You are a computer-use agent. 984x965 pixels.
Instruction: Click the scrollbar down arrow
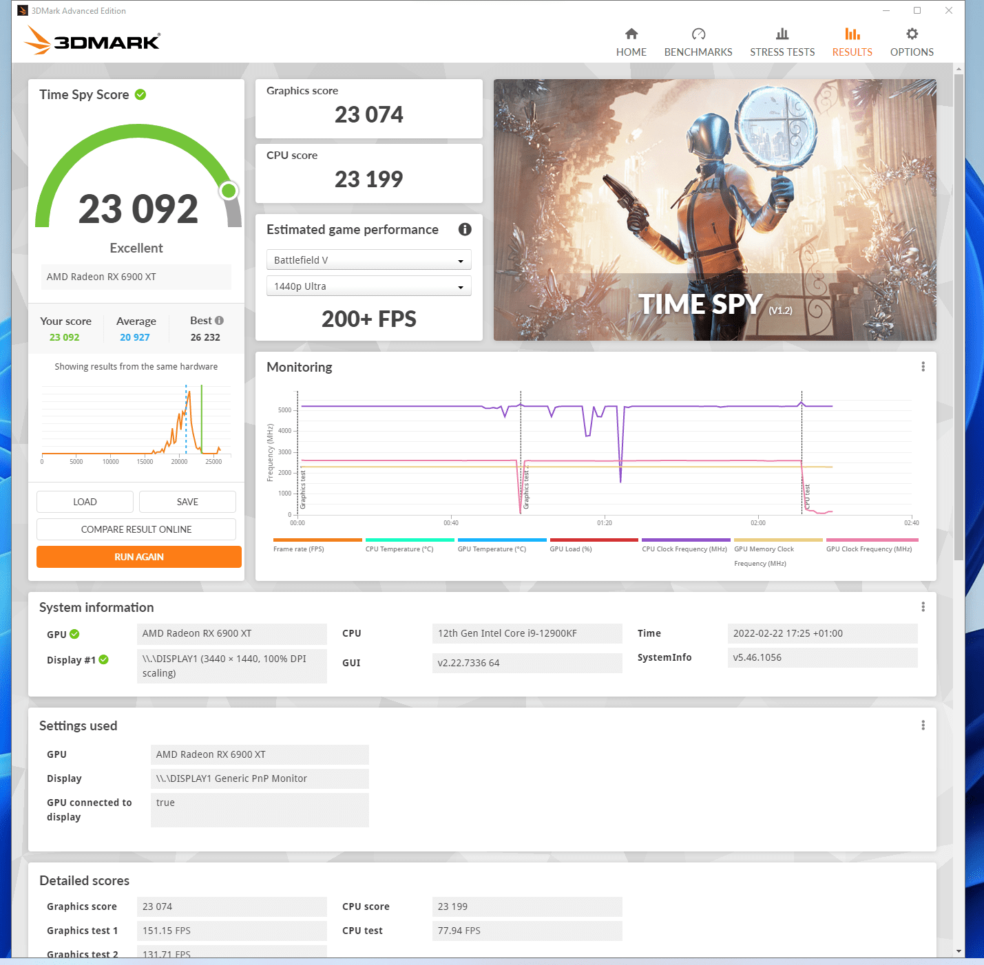(x=959, y=951)
